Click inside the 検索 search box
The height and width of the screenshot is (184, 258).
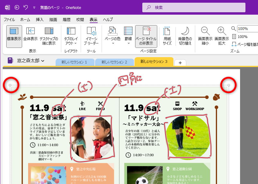tap(193, 7)
